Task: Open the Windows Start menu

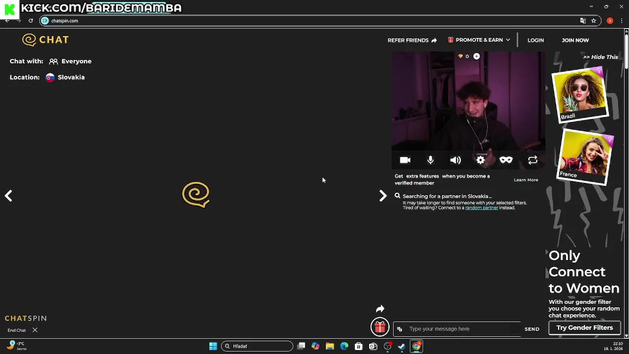Action: pos(213,346)
